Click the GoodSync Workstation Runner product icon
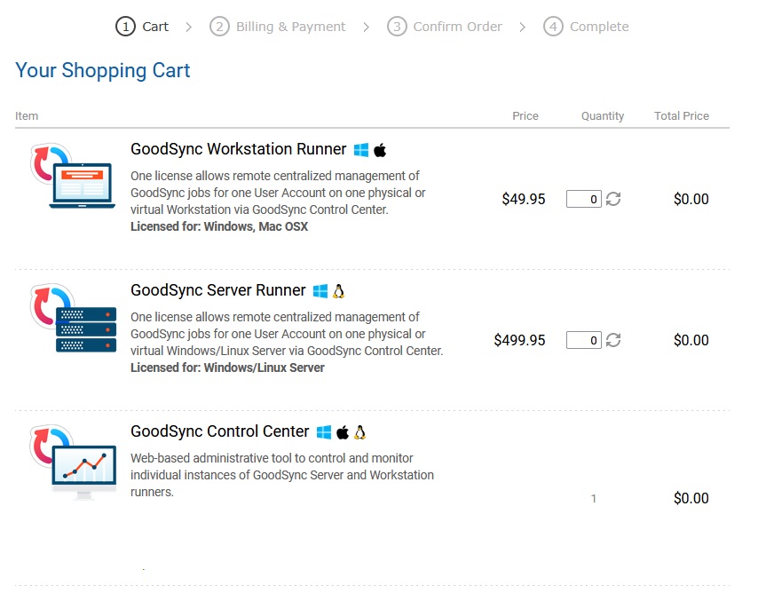Image resolution: width=766 pixels, height=593 pixels. (73, 176)
